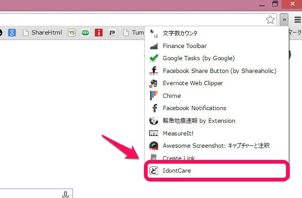Viewport: 302px width, 198px height.
Task: Click 緊急地震速報 by Extension entry
Action: click(x=199, y=120)
